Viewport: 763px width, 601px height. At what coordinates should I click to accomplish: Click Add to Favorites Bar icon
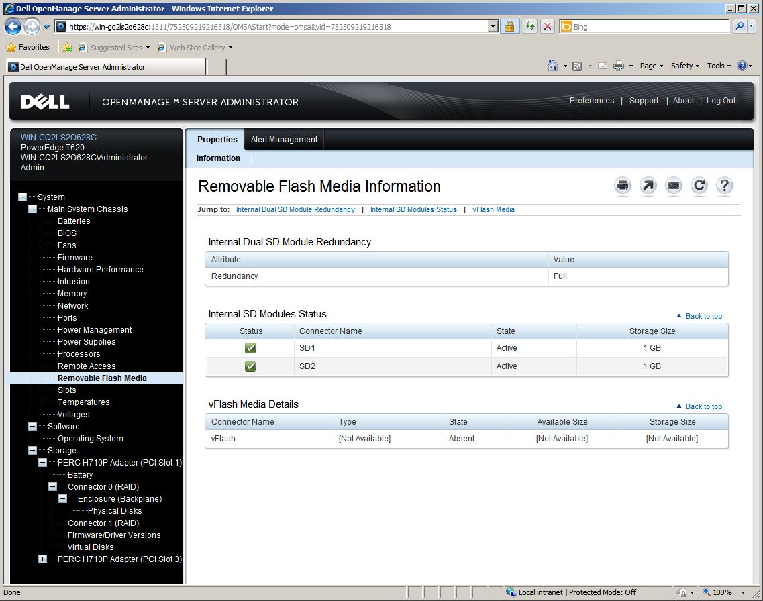67,47
